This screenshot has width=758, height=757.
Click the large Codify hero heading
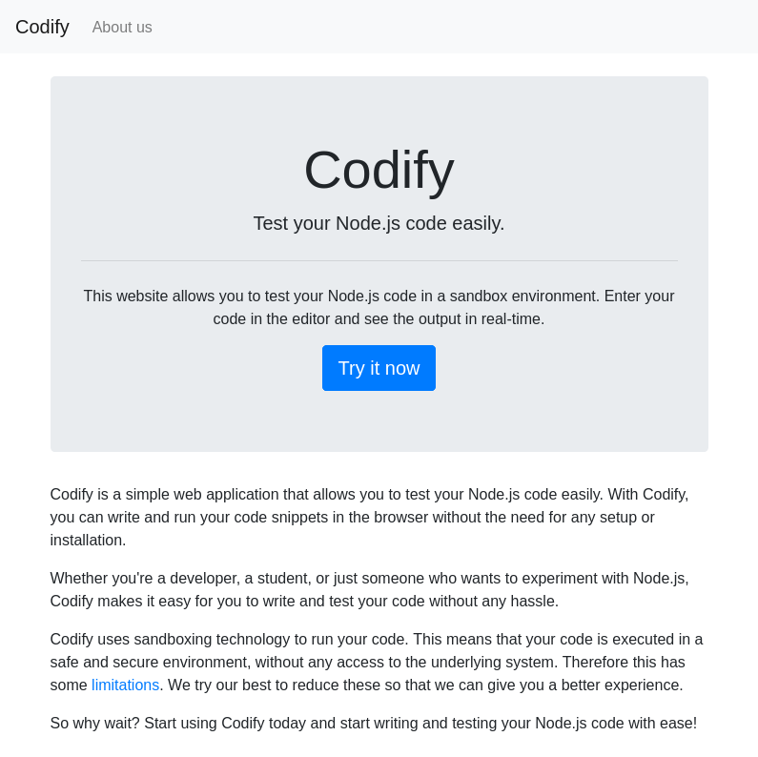(379, 170)
